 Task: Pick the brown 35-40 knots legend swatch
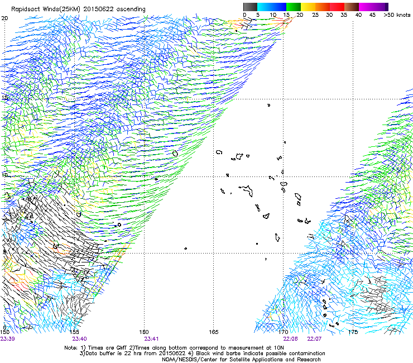click(x=352, y=7)
